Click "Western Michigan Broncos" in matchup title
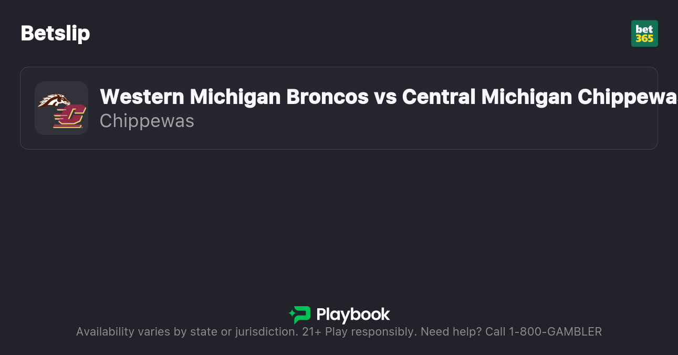678x355 pixels. [x=234, y=97]
